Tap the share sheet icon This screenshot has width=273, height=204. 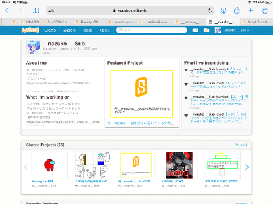pyautogui.click(x=237, y=10)
